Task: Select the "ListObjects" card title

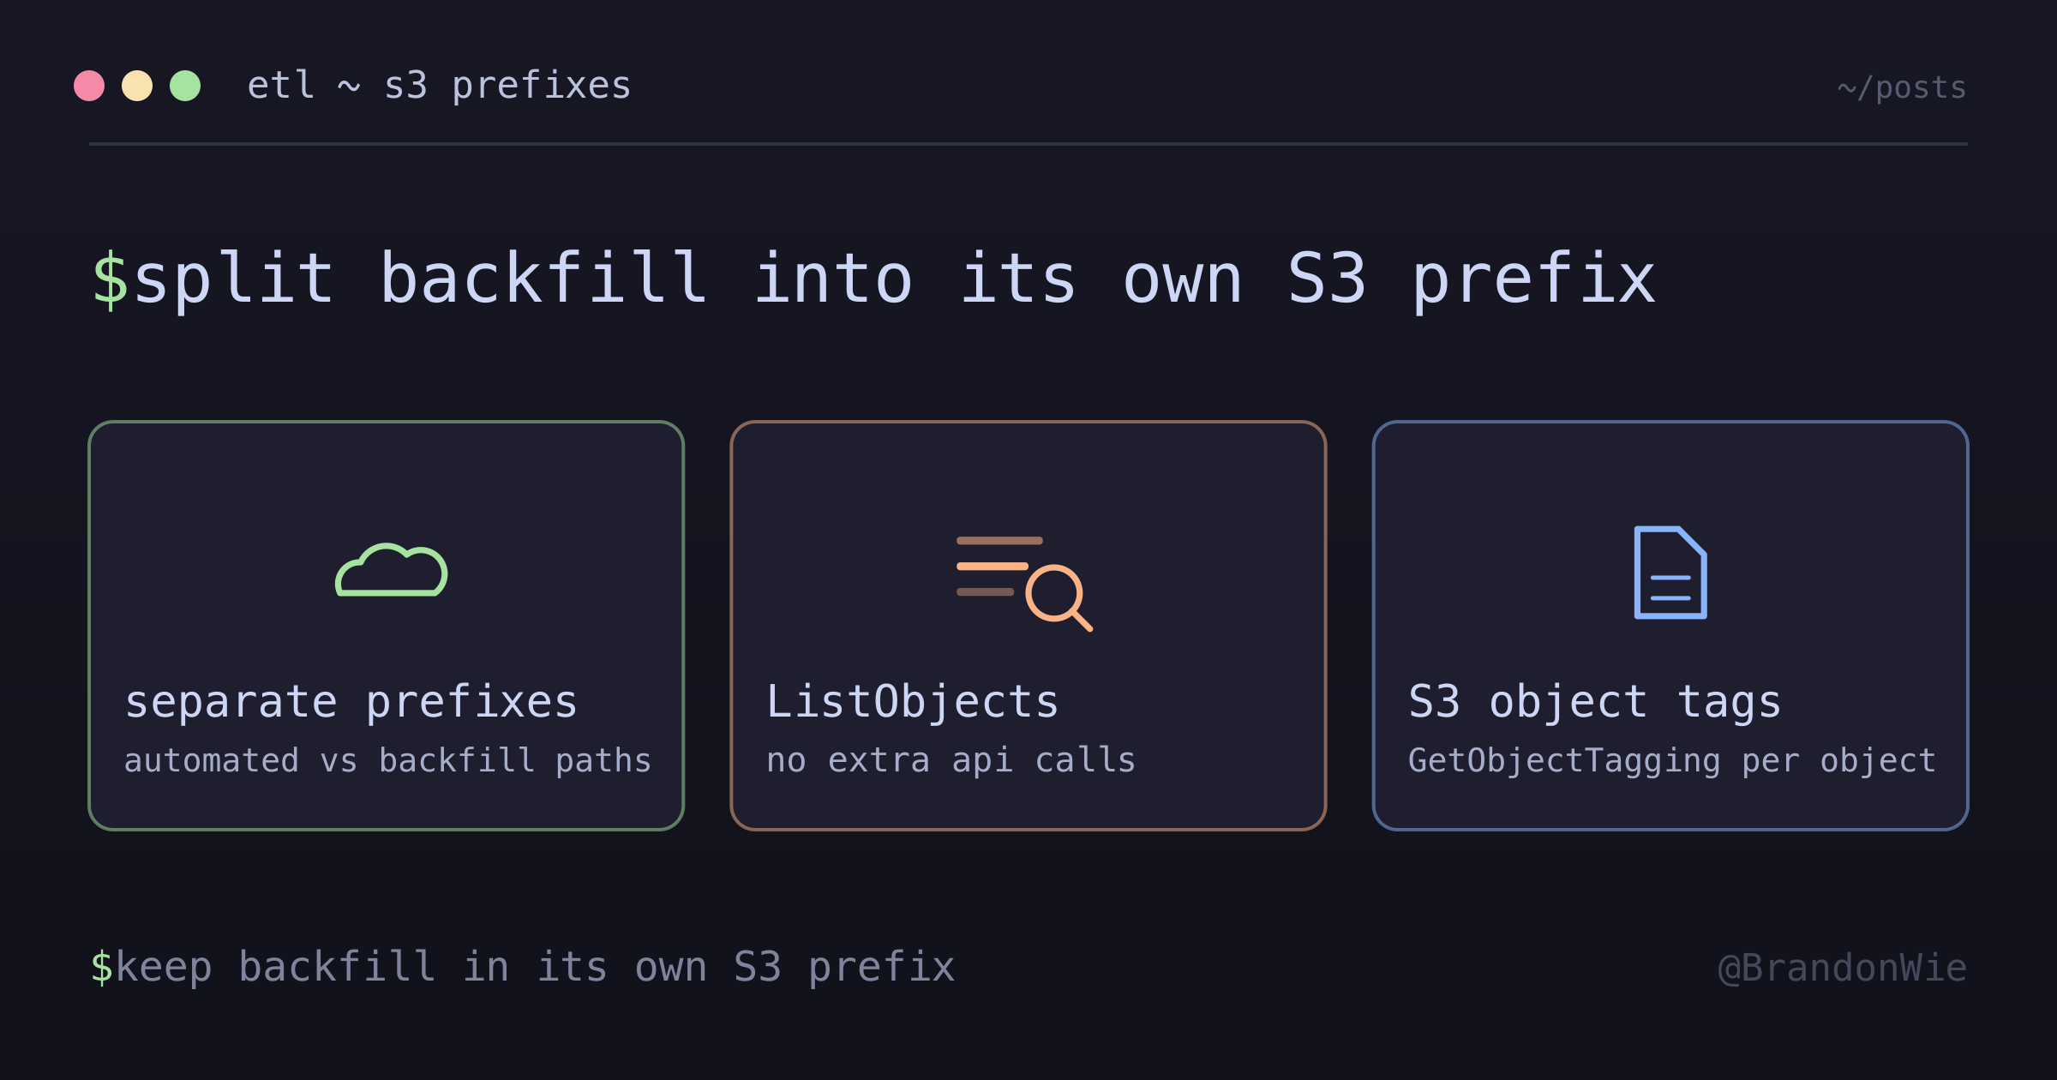Action: 913,702
